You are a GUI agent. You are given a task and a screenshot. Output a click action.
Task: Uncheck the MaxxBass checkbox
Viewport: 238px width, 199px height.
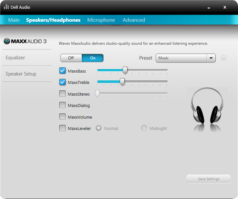(x=62, y=71)
